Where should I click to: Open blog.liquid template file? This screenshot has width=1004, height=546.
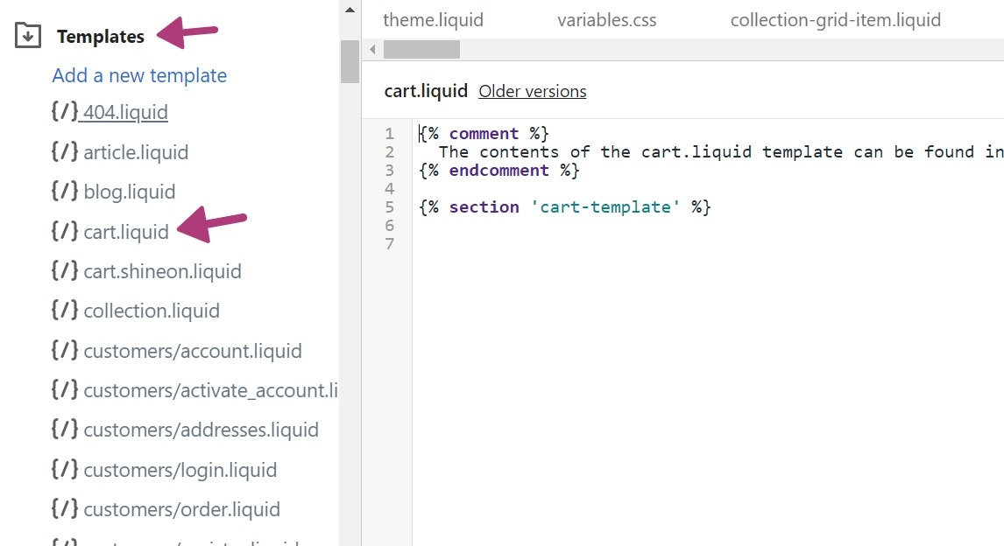(x=130, y=192)
